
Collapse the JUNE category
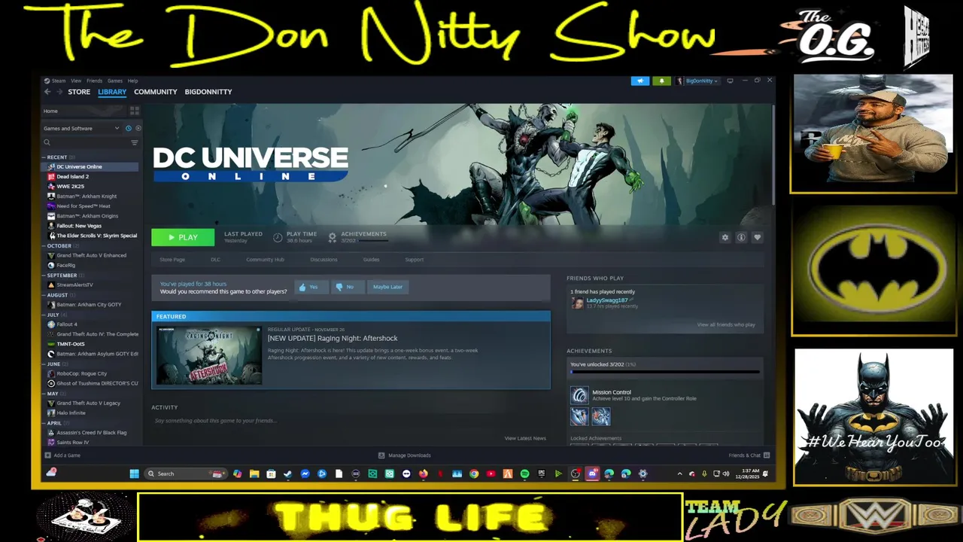pos(53,364)
